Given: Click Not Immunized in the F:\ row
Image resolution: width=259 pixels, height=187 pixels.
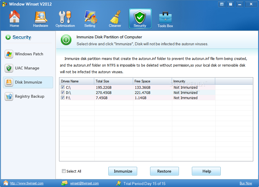Looking at the screenshot, I should click(x=186, y=98).
